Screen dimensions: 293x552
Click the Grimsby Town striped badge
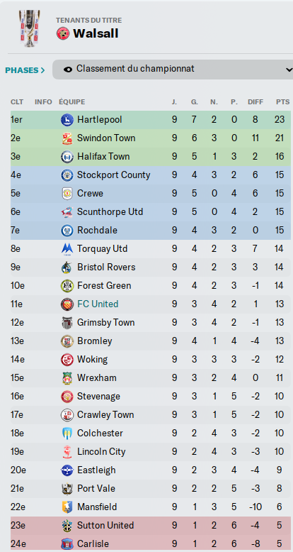pos(67,322)
